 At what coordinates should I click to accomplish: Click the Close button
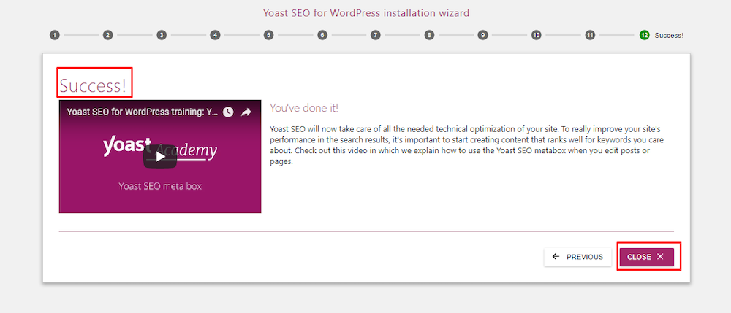click(x=646, y=257)
